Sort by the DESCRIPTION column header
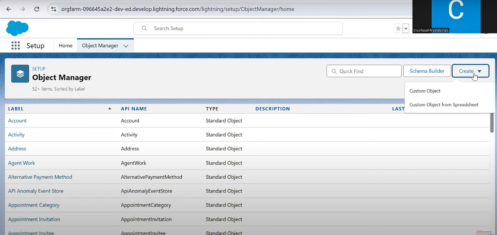Screen dimensions: 497x235 point(273,109)
